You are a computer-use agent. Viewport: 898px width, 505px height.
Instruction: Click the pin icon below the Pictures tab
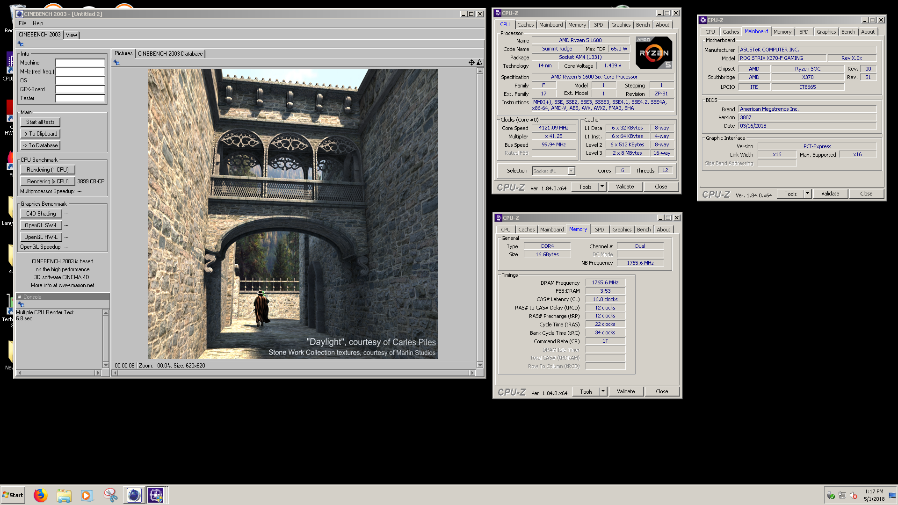coord(116,63)
